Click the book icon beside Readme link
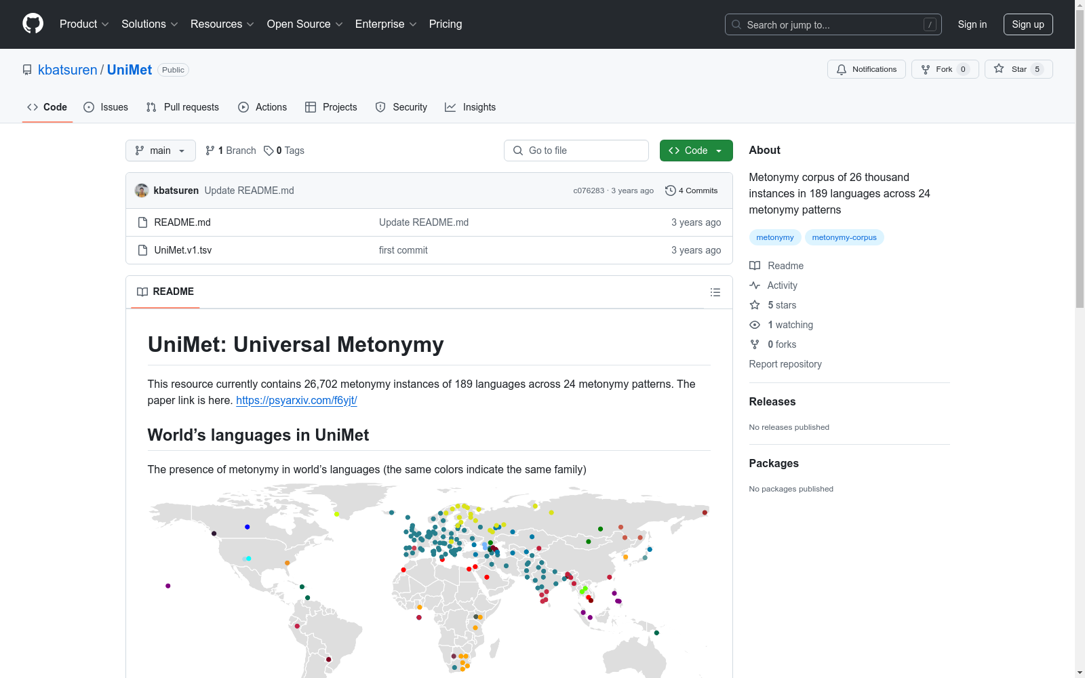This screenshot has height=678, width=1085. pos(755,266)
